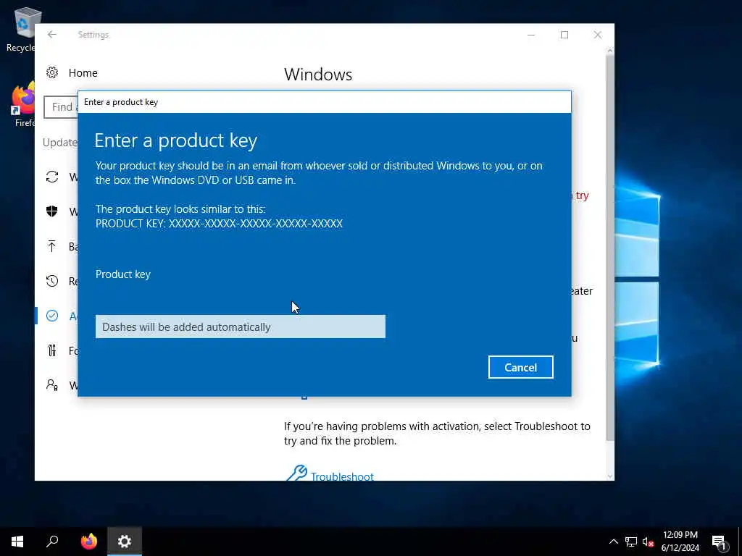This screenshot has height=556, width=742.
Task: Select the Windows Insider person icon
Action: click(52, 385)
